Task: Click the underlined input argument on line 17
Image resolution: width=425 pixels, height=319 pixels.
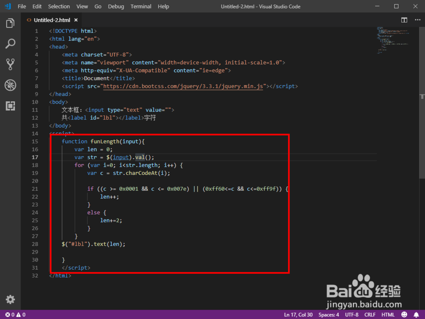Action: (x=121, y=157)
